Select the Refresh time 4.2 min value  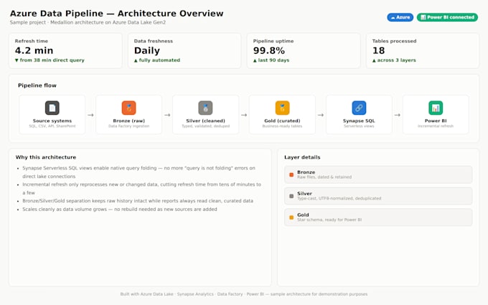pyautogui.click(x=34, y=50)
